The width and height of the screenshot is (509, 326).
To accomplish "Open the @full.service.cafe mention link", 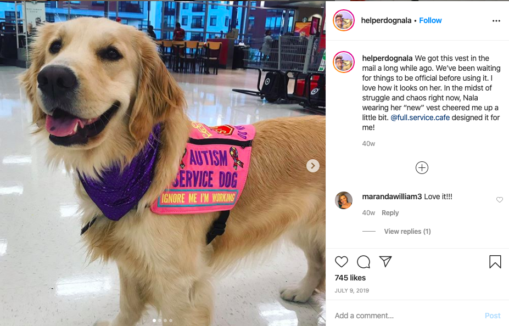I will (420, 117).
